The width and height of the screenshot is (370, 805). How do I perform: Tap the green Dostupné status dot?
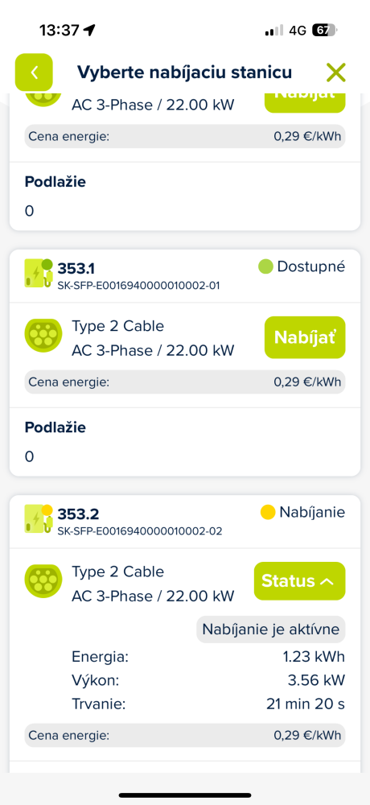pos(265,267)
